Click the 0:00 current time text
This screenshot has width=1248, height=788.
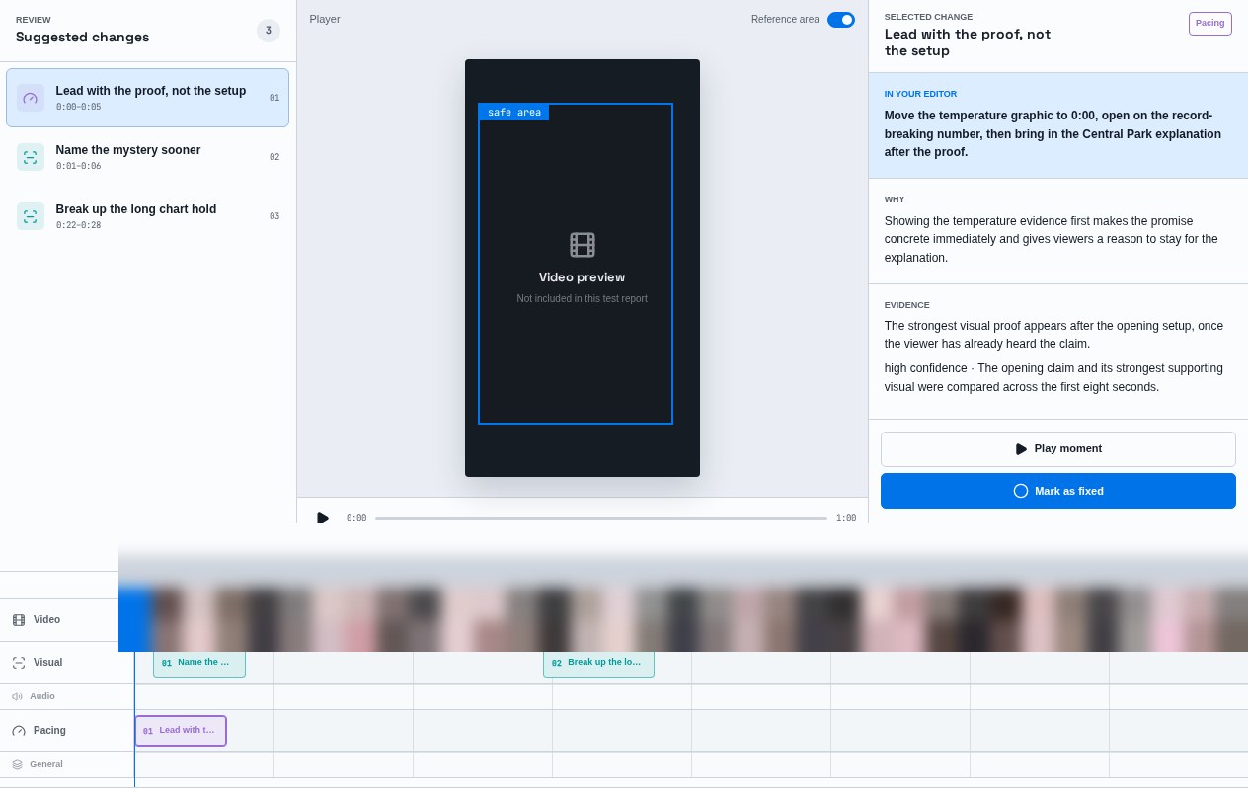point(356,518)
